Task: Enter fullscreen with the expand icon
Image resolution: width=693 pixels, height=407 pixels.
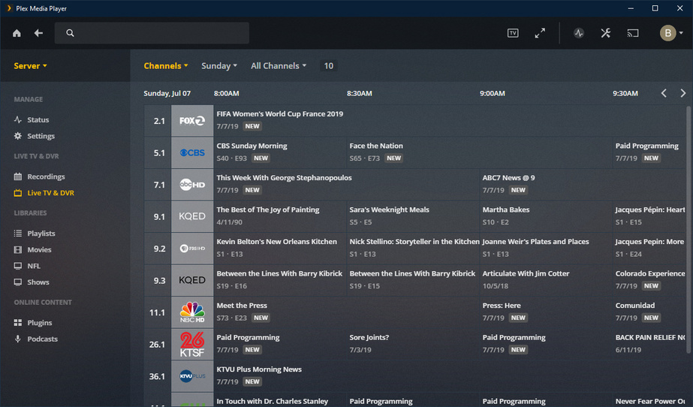Action: [540, 33]
